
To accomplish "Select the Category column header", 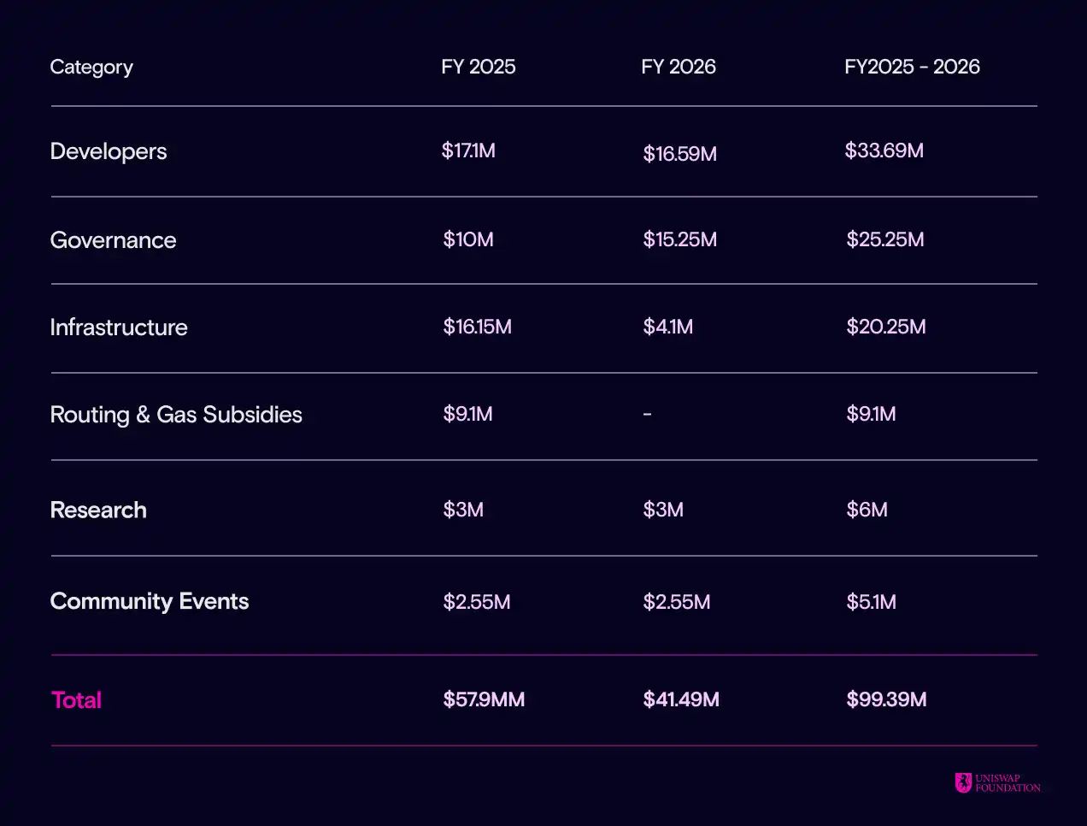I will (x=91, y=67).
